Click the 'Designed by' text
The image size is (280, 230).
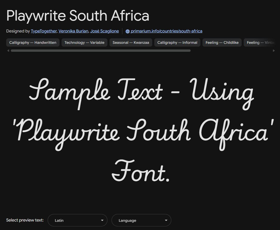coord(18,31)
